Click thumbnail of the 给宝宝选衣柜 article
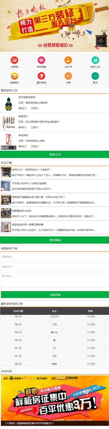Image resolution: width=109 pixels, height=429 pixels. pyautogui.click(x=6, y=227)
